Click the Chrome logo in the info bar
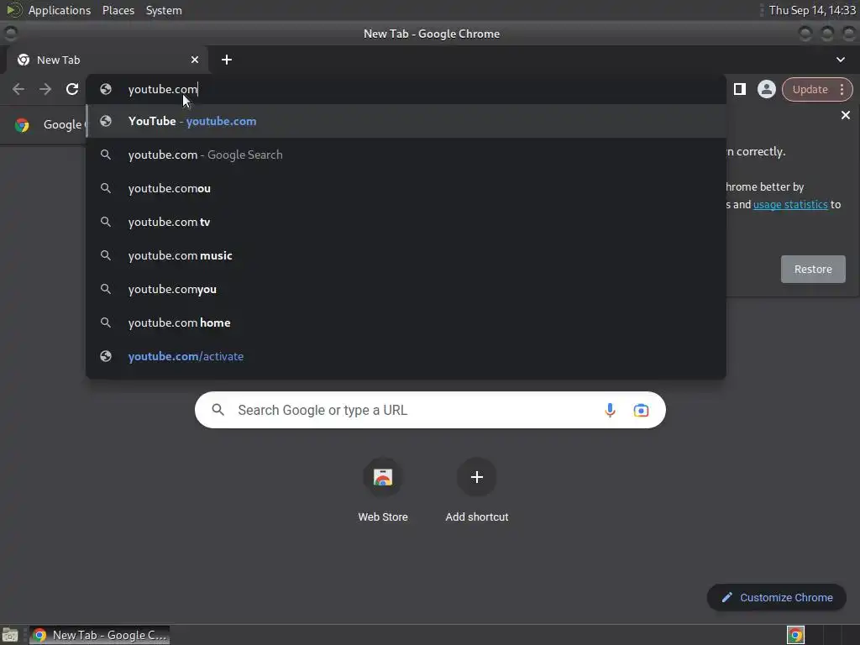The height and width of the screenshot is (645, 860). (22, 124)
